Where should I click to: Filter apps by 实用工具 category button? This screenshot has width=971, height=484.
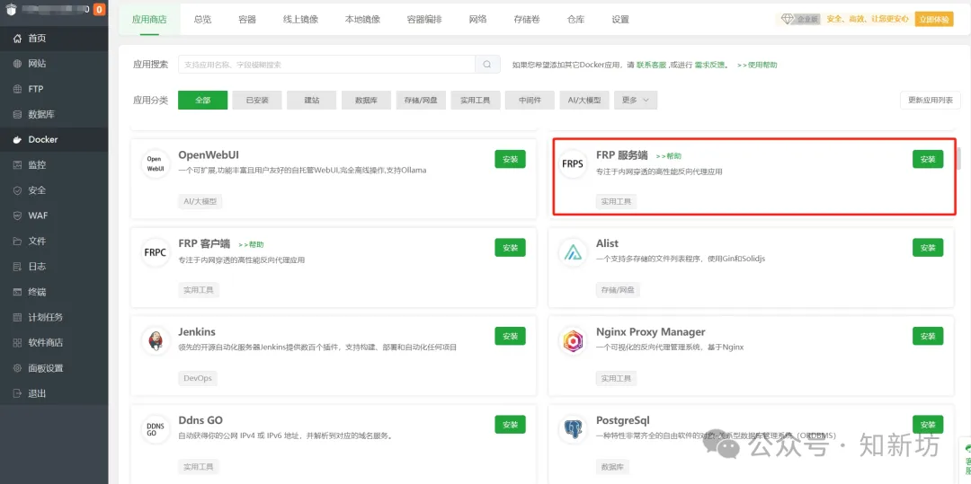(x=475, y=101)
